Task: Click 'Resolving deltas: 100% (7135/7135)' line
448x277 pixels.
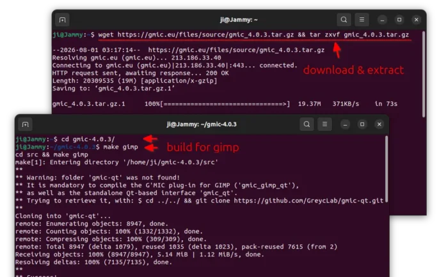Action: (x=93, y=262)
